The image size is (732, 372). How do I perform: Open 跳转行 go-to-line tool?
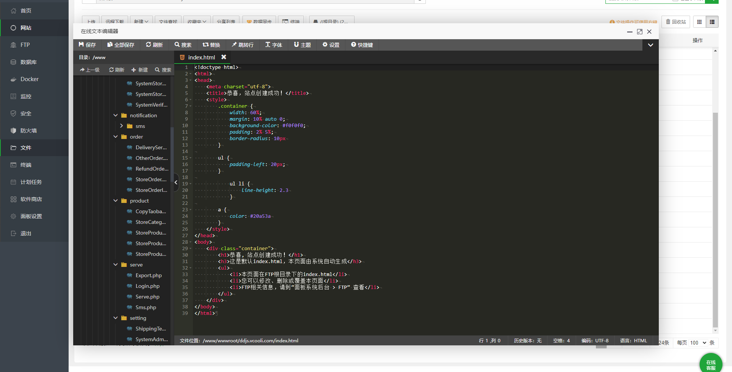tap(242, 45)
